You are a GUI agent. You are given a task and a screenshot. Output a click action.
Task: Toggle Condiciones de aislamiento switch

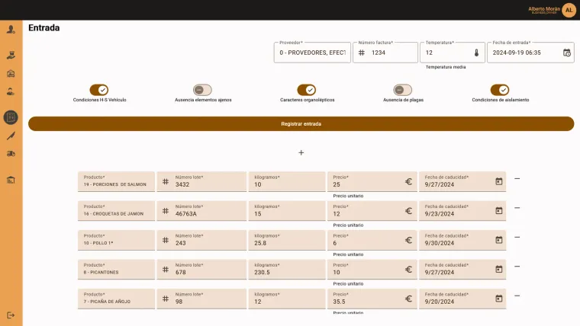coord(500,90)
